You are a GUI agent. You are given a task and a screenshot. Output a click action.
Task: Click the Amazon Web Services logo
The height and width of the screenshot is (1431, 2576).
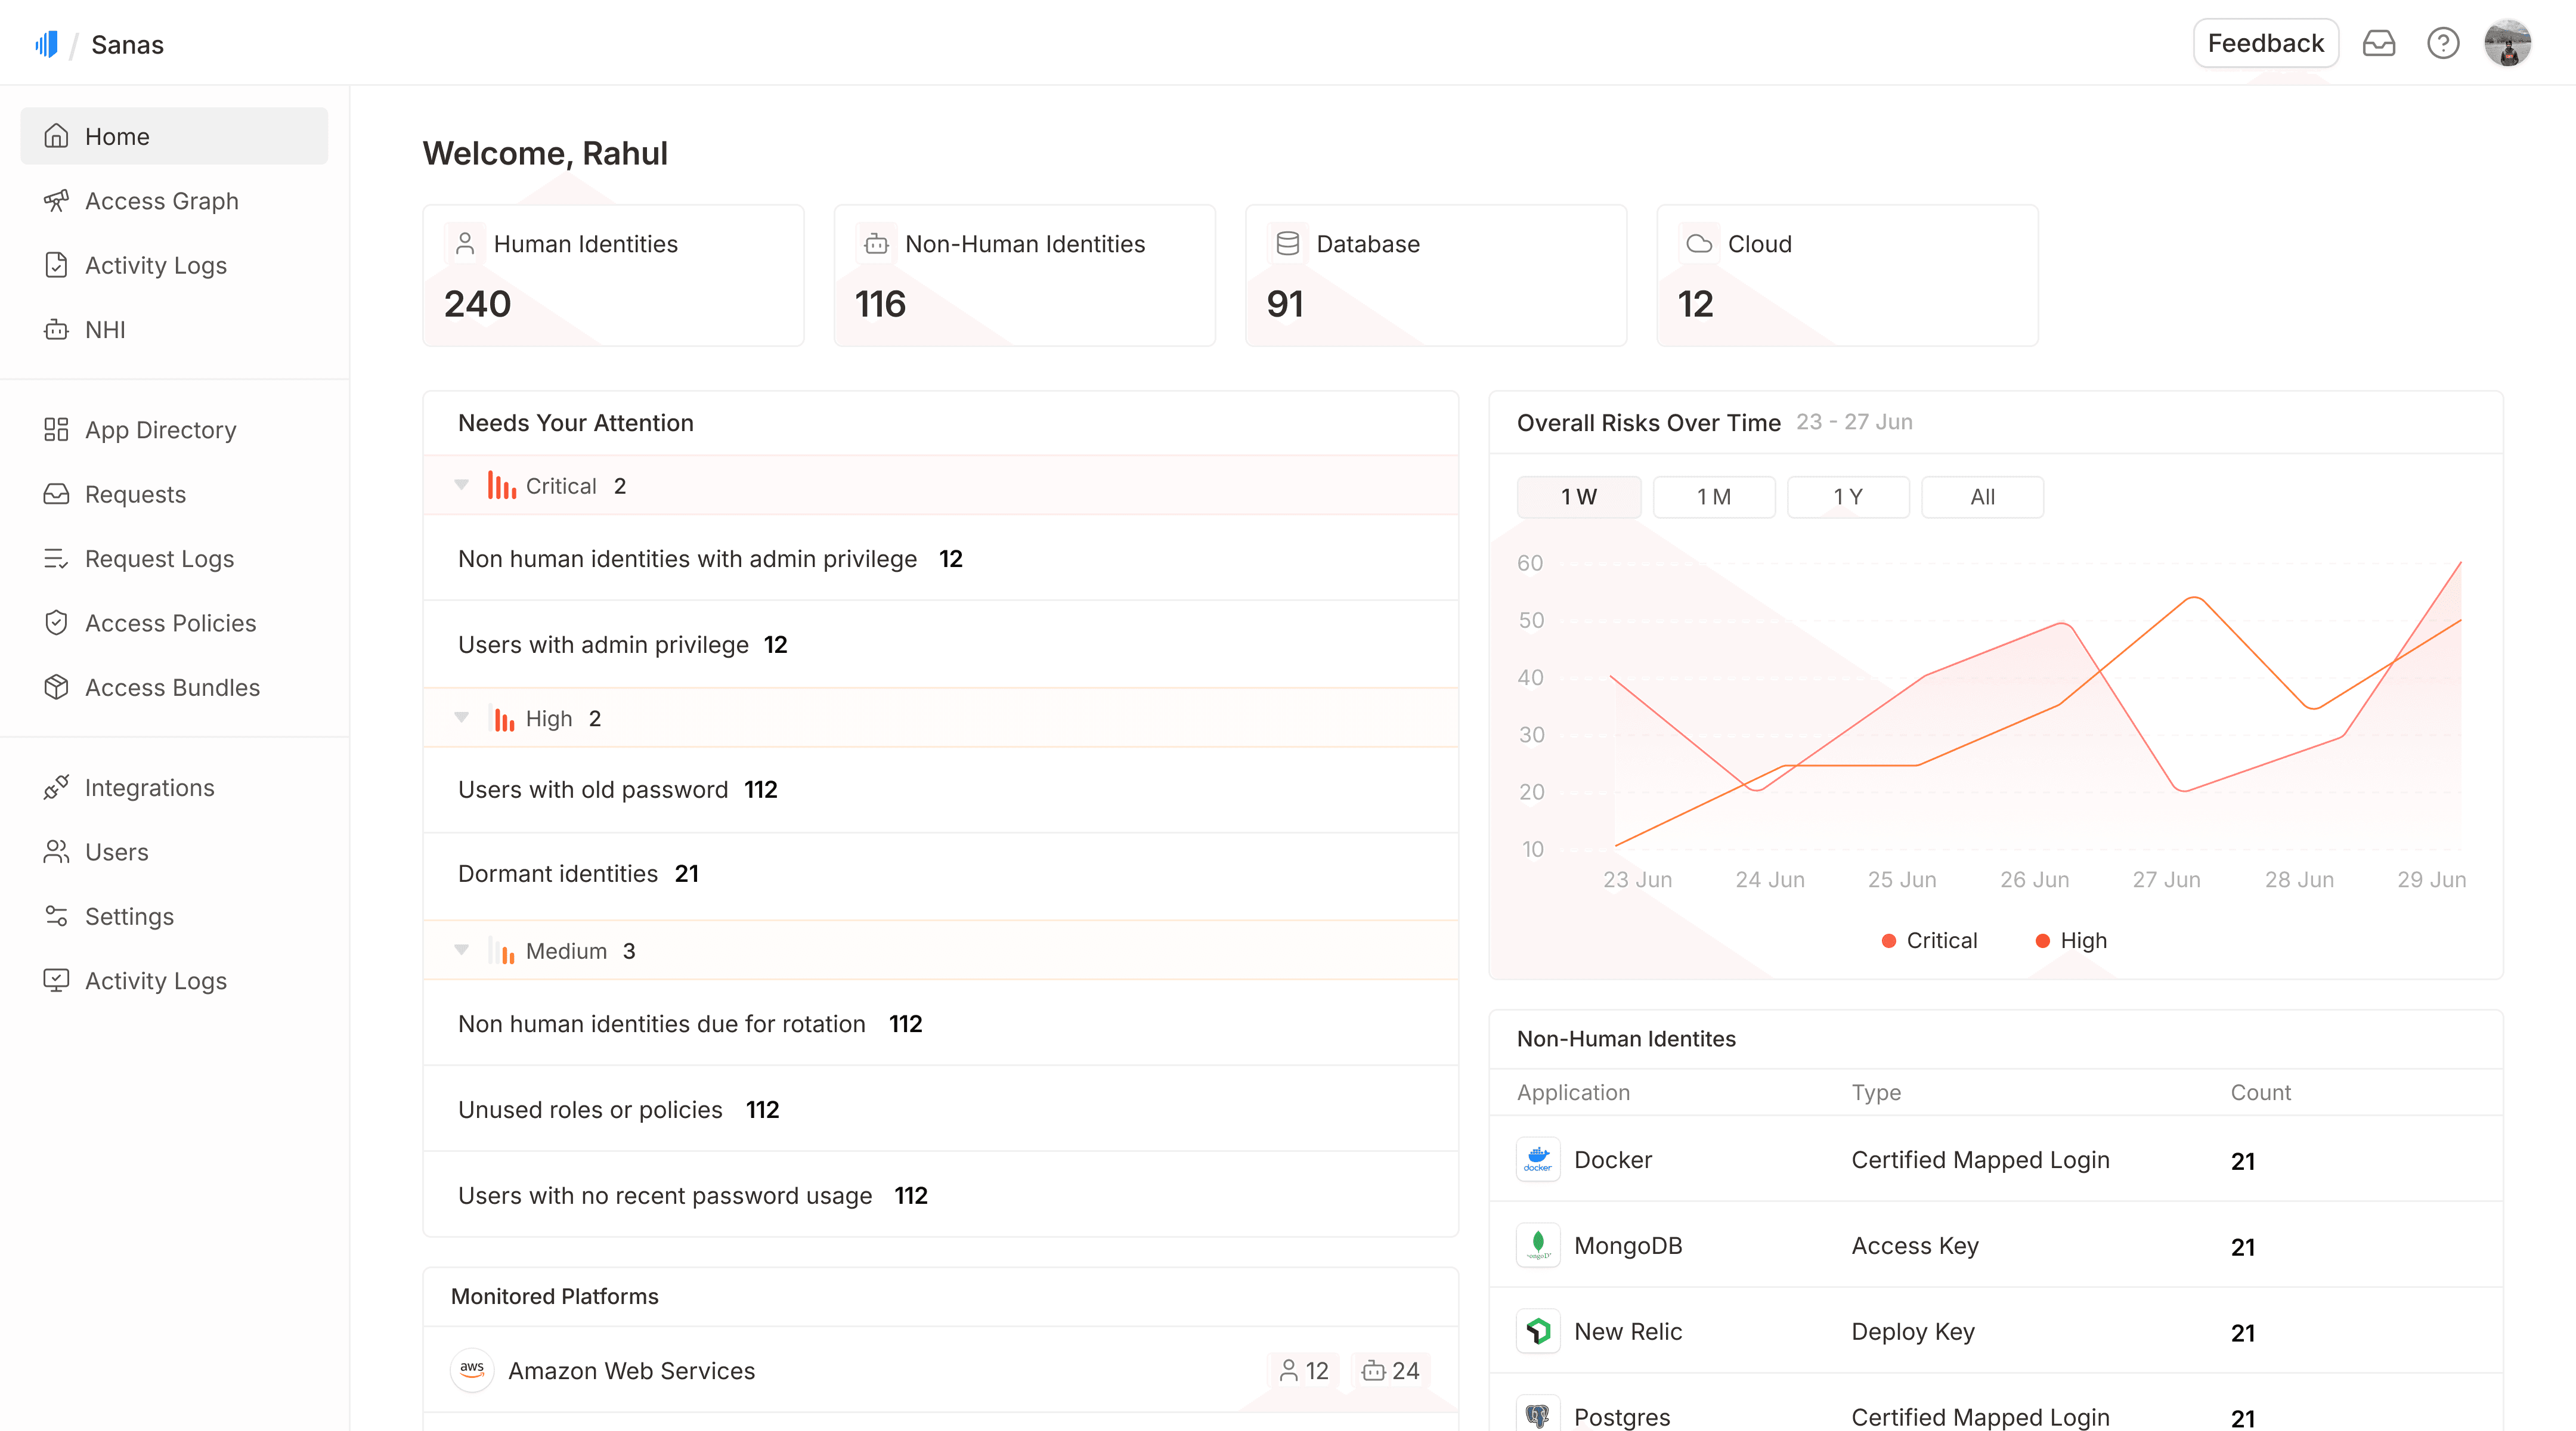pyautogui.click(x=472, y=1370)
